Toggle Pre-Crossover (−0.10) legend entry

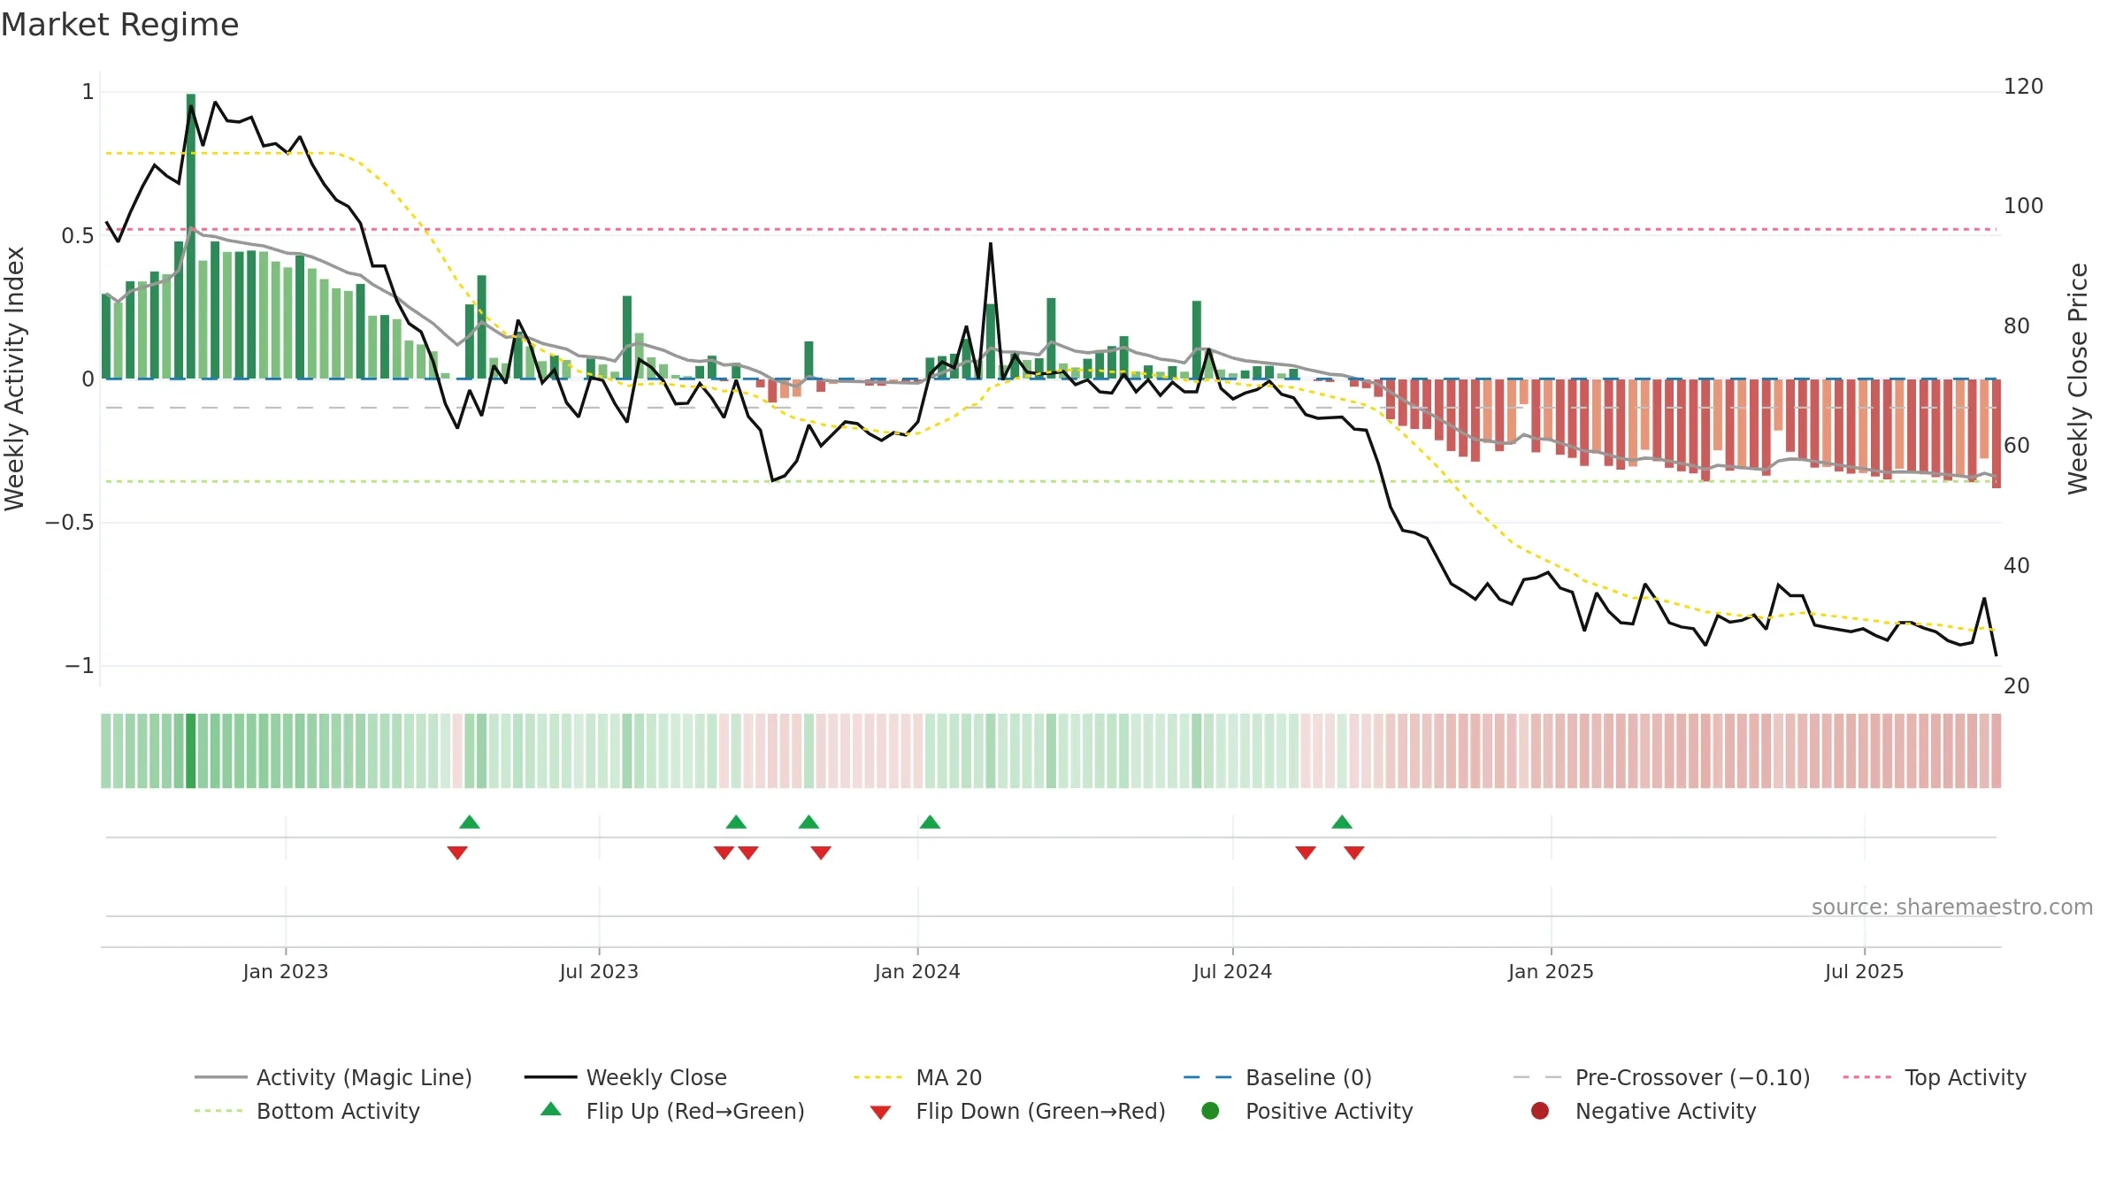(x=1661, y=1077)
